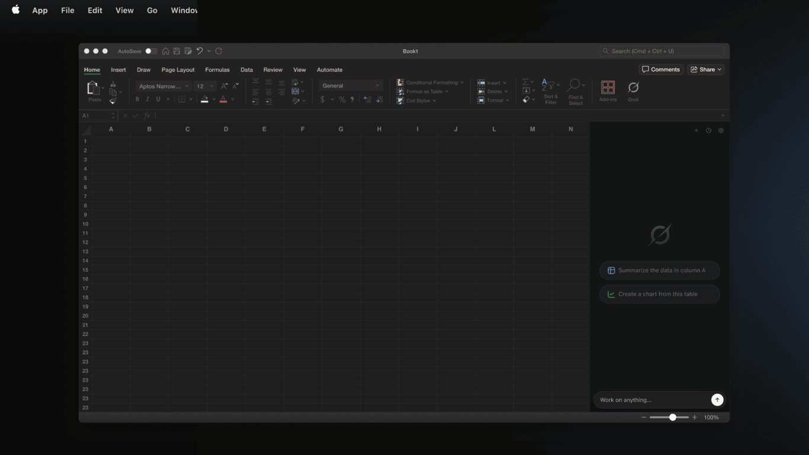Click the Grok icon in the ribbon
The width and height of the screenshot is (809, 455).
pyautogui.click(x=633, y=88)
